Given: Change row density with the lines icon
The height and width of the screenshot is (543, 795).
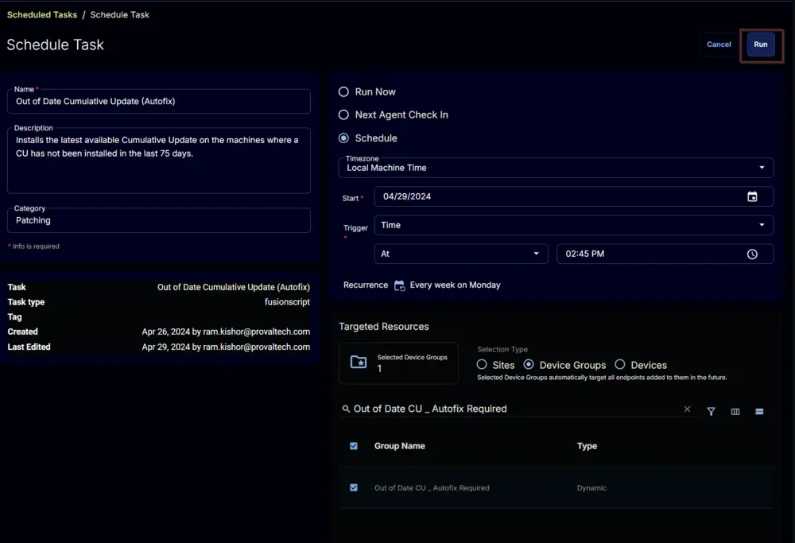Looking at the screenshot, I should [759, 411].
